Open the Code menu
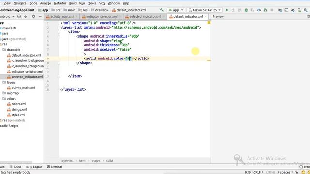Viewport: 310px width, 174px height. pyautogui.click(x=33, y=3)
